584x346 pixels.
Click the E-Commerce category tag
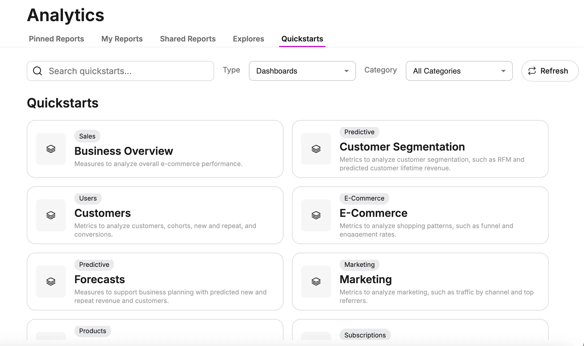pos(364,198)
